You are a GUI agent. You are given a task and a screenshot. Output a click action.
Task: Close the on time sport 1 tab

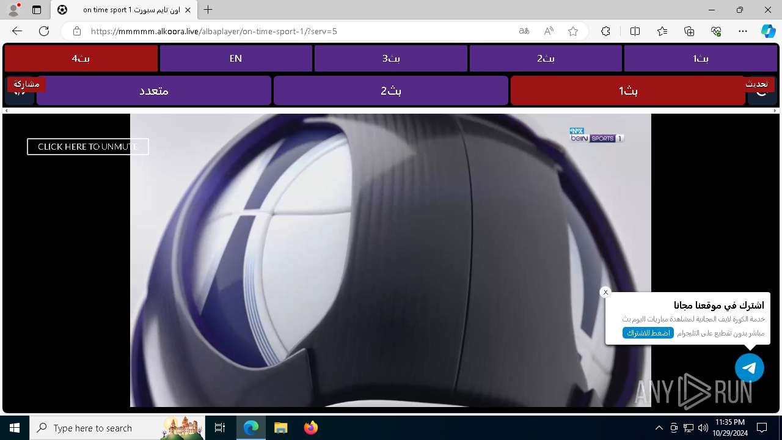[x=188, y=10]
